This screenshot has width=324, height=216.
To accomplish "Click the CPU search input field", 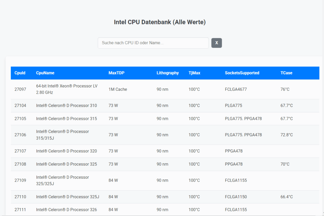I will pyautogui.click(x=153, y=43).
